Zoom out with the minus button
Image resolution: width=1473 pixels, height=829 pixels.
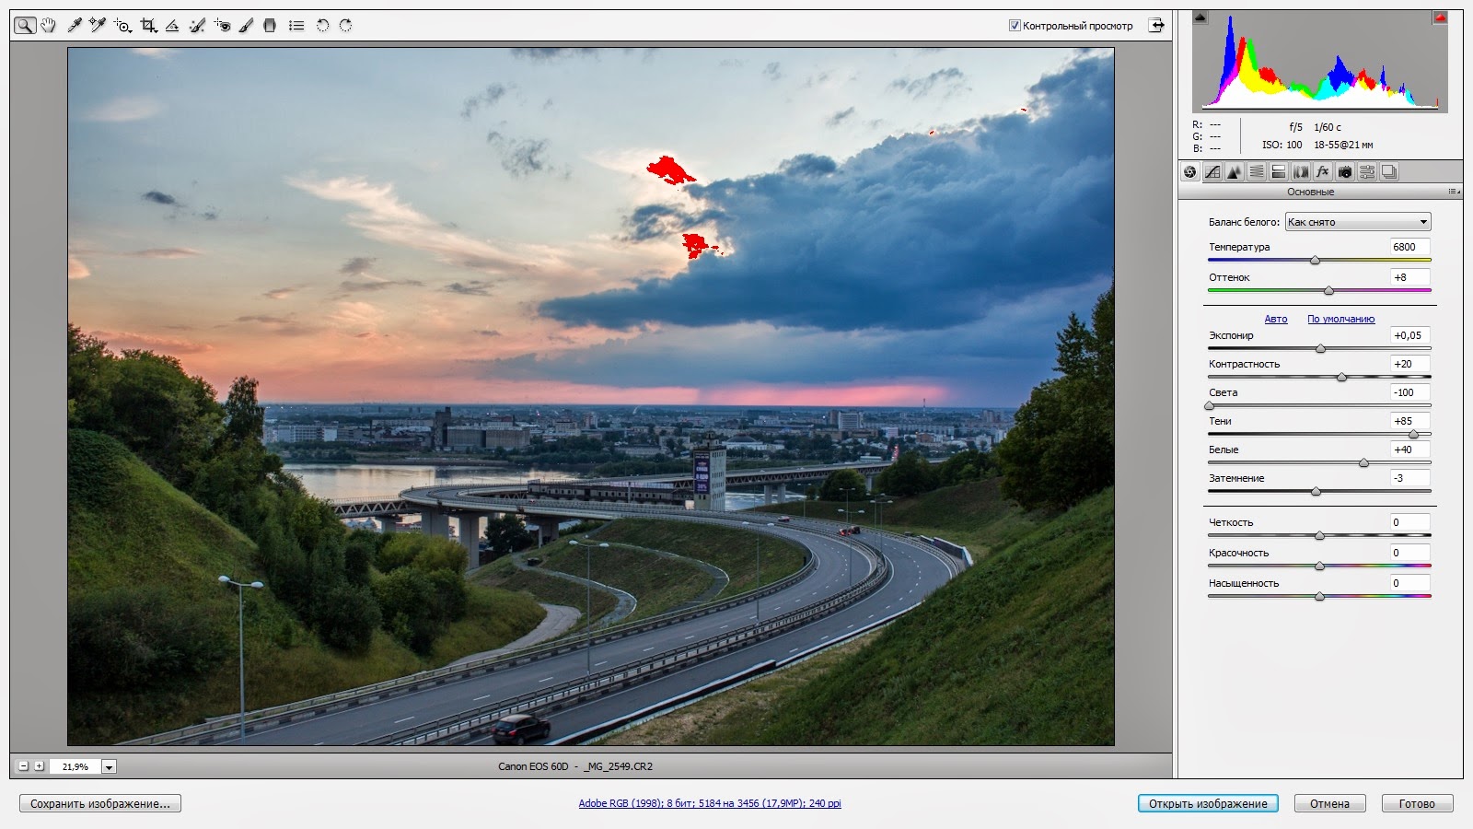tap(23, 766)
